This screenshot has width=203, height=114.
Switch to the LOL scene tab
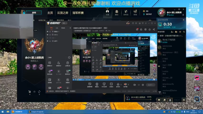coord(57,28)
